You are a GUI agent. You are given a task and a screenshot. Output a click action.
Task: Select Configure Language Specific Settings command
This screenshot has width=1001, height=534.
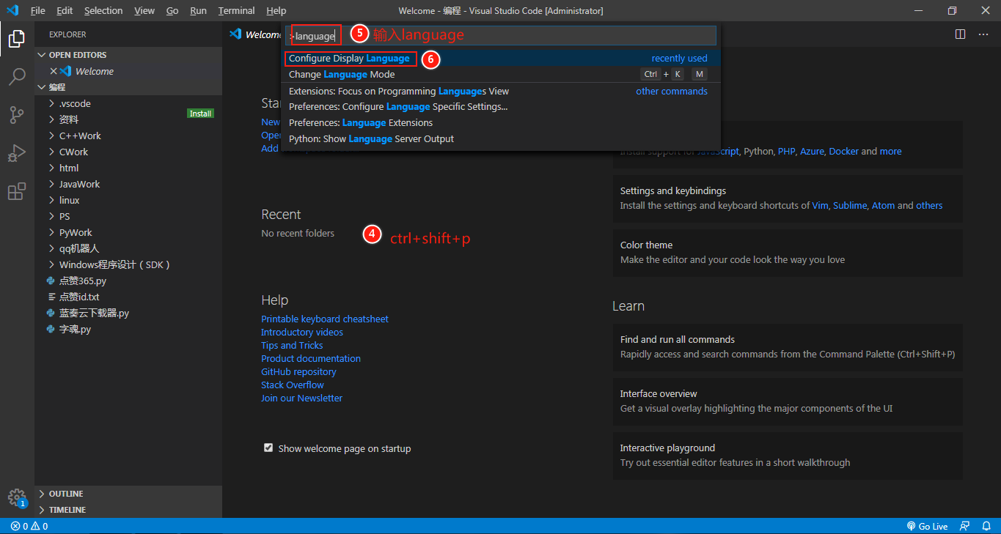click(x=501, y=106)
